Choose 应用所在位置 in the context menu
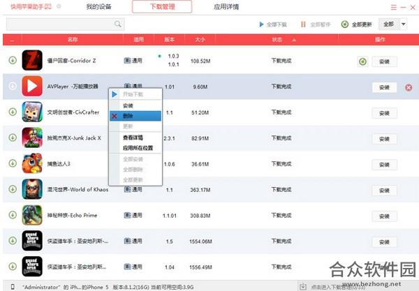The image size is (419, 291). [135, 148]
